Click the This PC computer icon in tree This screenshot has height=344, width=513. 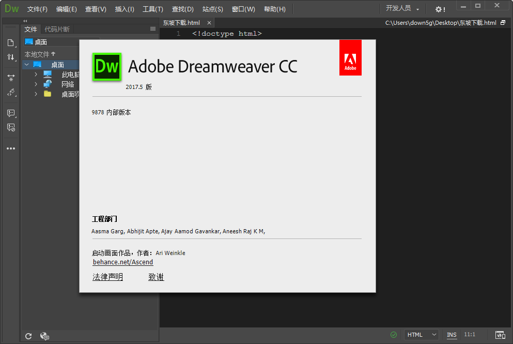[x=48, y=74]
